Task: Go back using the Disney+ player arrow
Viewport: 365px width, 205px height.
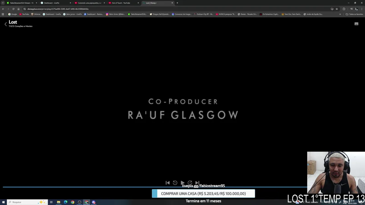Action: click(5, 24)
